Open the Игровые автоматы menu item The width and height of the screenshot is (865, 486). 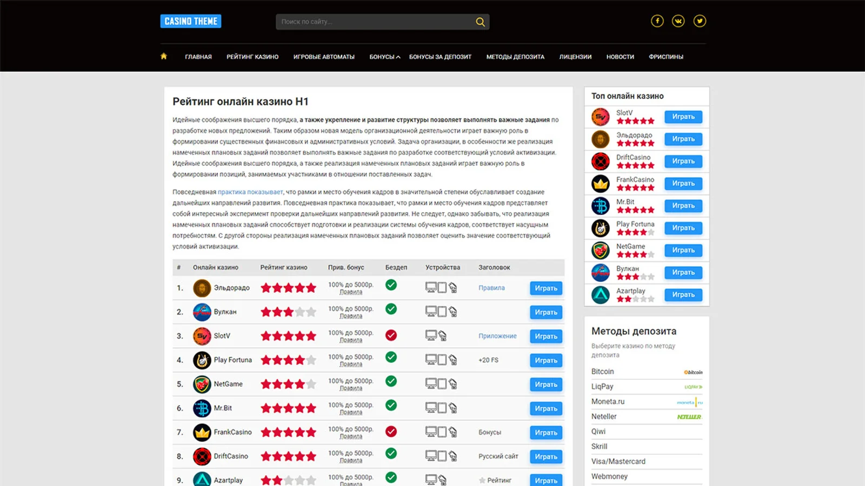324,57
